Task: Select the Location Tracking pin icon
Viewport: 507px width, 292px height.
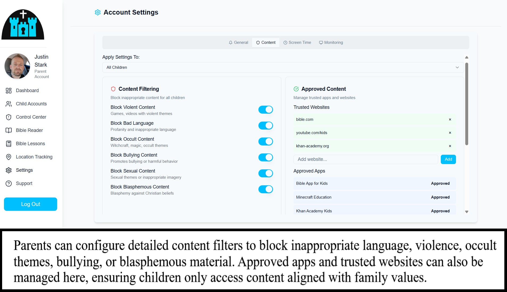Action: pyautogui.click(x=9, y=157)
